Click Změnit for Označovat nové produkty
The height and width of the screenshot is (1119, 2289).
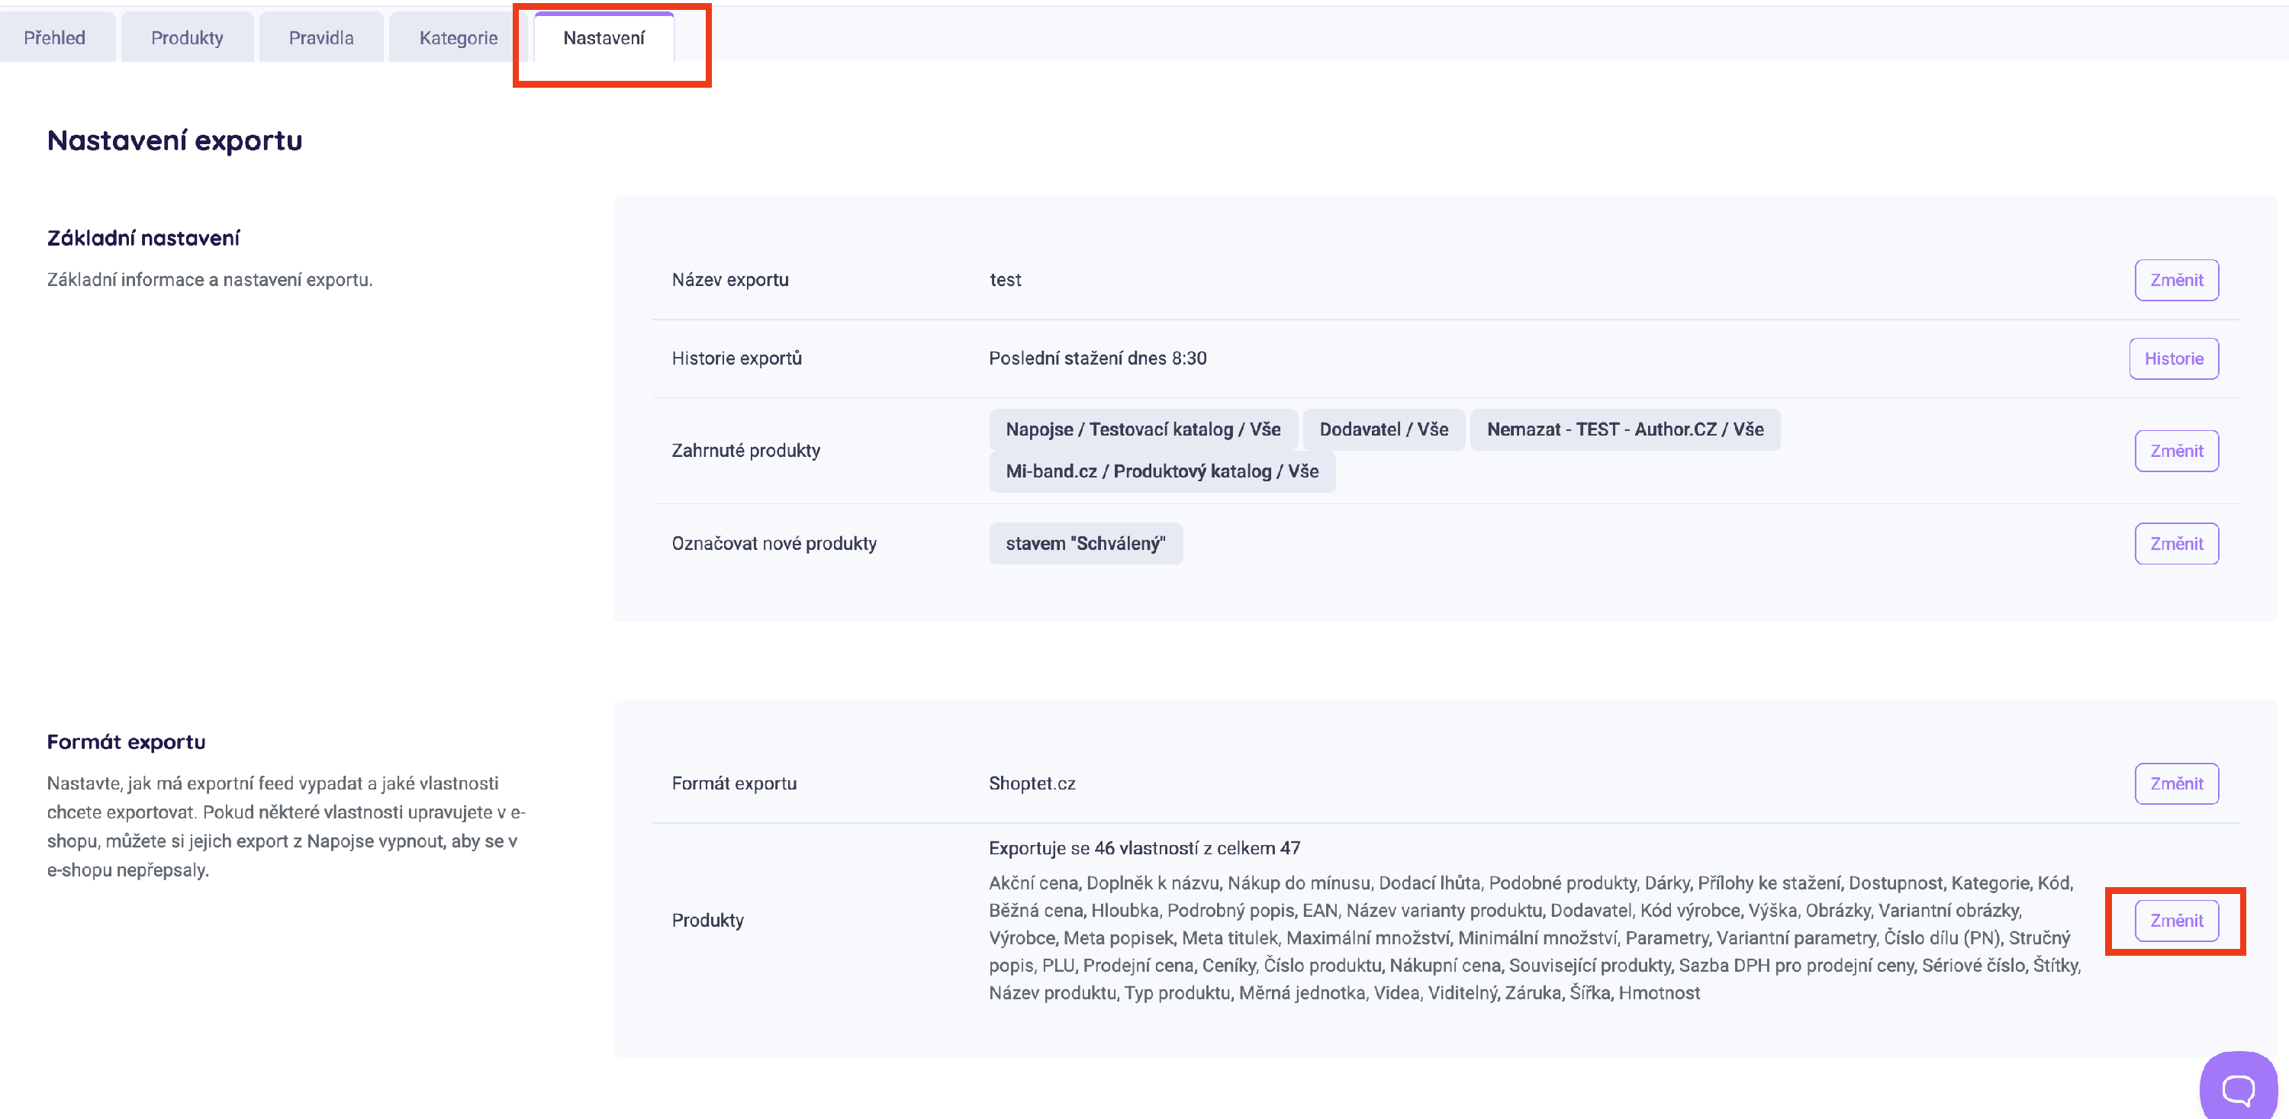coord(2175,544)
